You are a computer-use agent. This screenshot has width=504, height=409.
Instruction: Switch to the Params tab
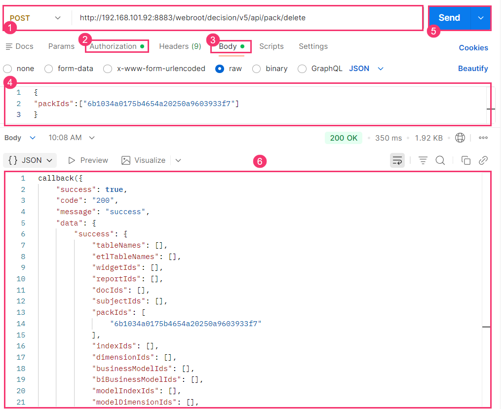pyautogui.click(x=61, y=46)
